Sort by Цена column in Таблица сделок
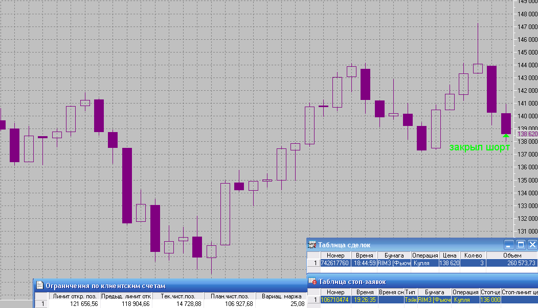The height and width of the screenshot is (308, 538). pos(449,255)
